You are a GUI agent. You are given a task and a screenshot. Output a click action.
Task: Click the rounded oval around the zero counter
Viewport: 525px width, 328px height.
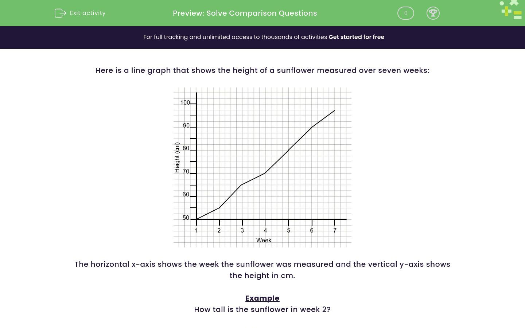pos(405,13)
